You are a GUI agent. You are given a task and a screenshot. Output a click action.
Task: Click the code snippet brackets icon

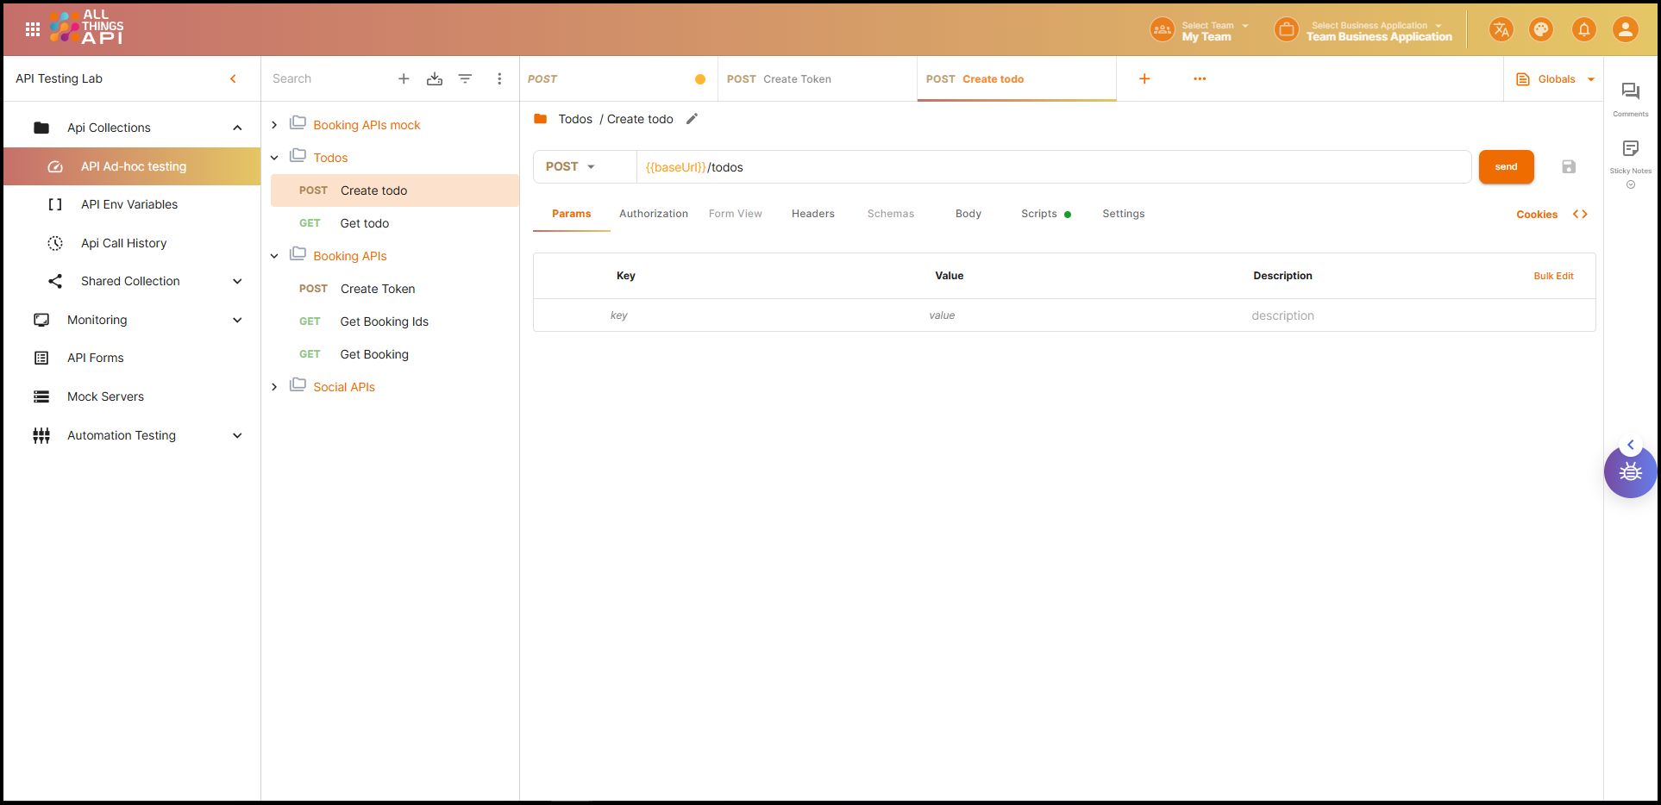[x=1580, y=215]
